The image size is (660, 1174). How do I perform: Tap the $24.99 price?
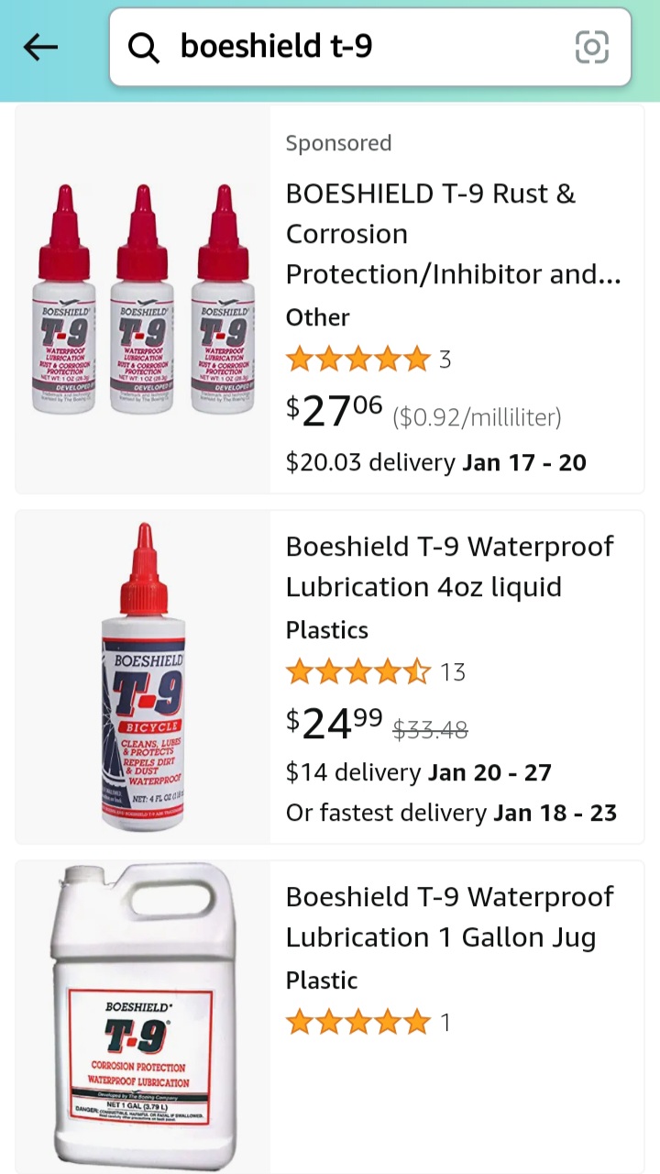(x=334, y=725)
